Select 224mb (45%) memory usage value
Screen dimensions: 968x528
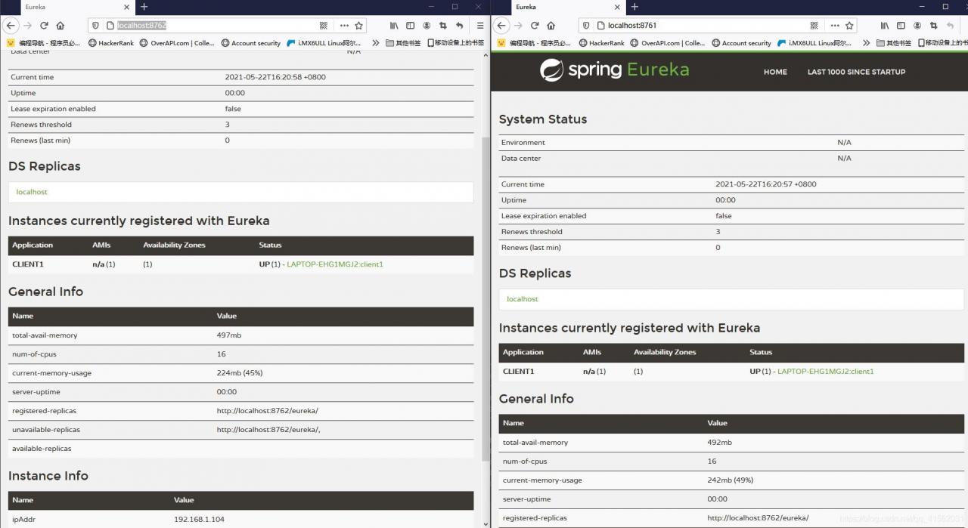tap(240, 373)
